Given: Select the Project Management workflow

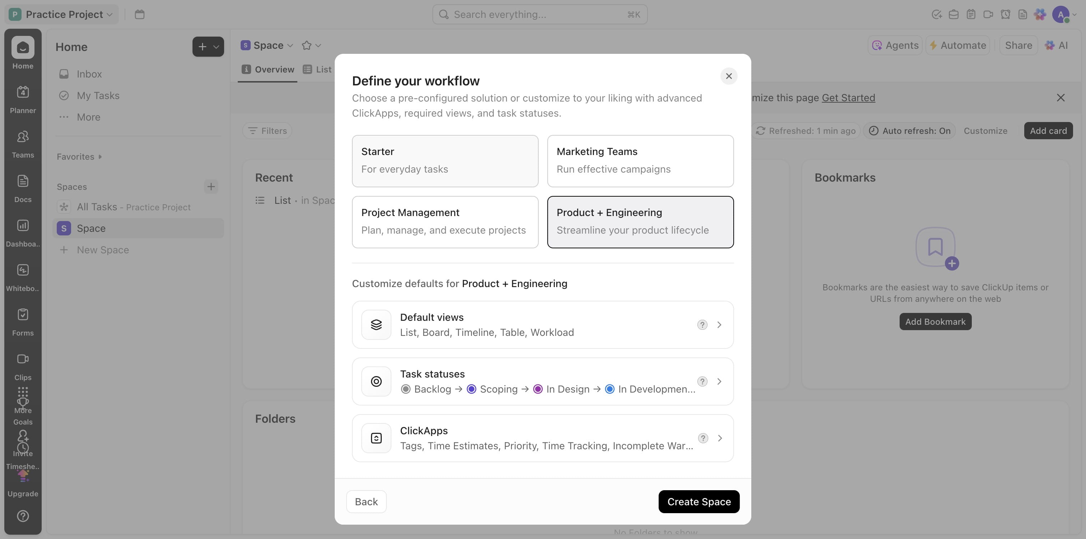Looking at the screenshot, I should coord(445,222).
